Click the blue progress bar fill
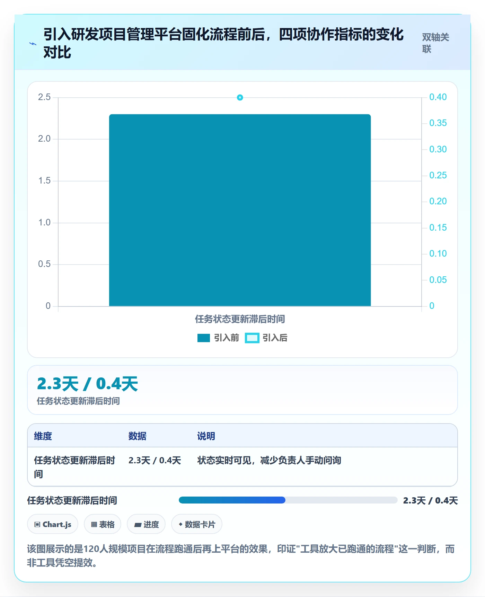Screen dimensions: 485x597 coord(232,500)
